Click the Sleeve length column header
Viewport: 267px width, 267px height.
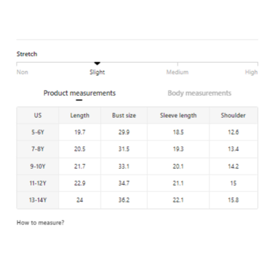[178, 115]
